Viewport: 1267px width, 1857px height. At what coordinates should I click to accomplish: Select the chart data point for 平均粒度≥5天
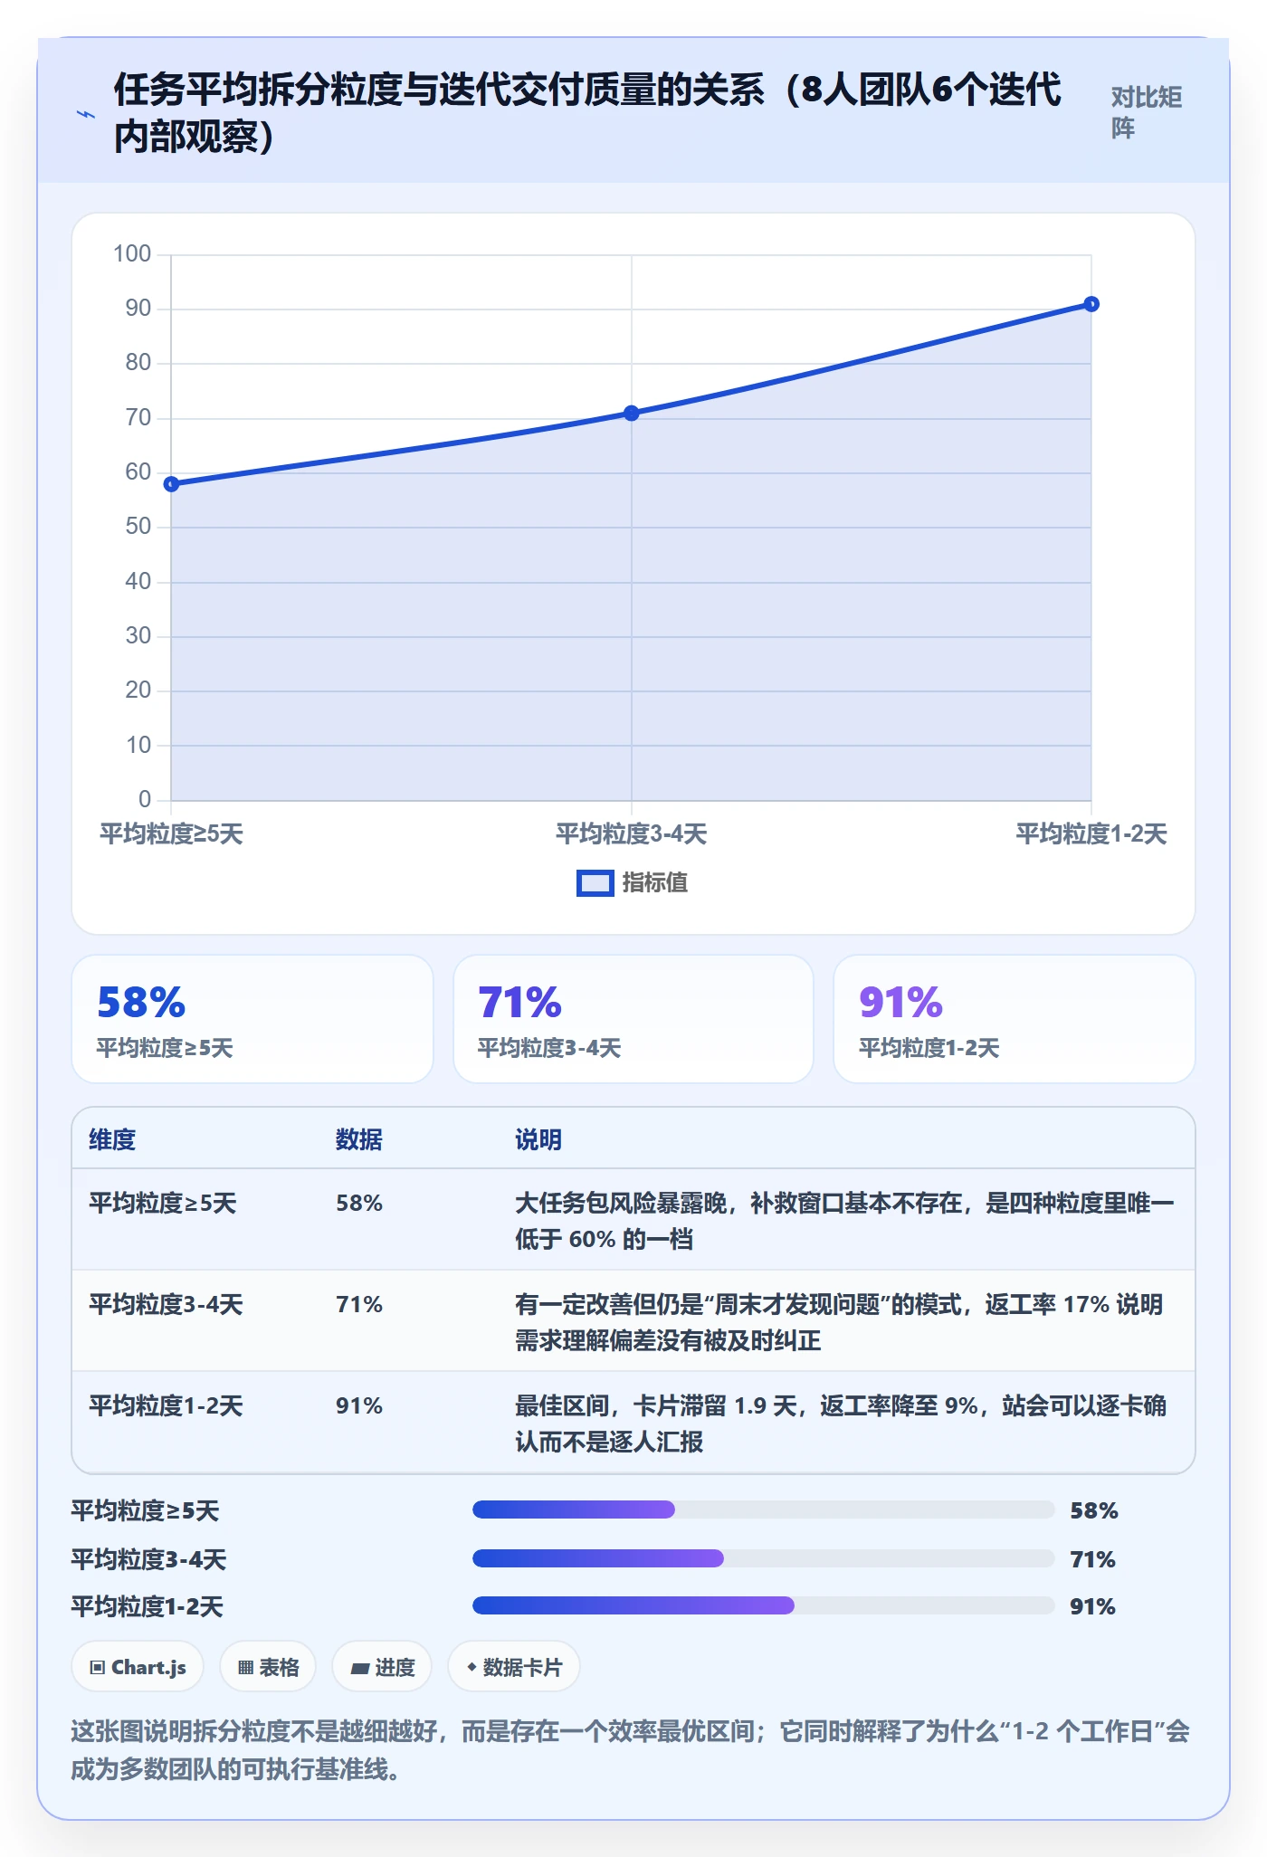(x=171, y=484)
